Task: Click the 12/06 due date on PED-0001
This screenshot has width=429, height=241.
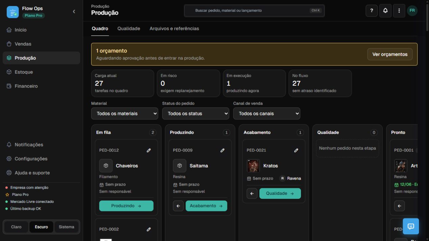Action: tap(406, 185)
